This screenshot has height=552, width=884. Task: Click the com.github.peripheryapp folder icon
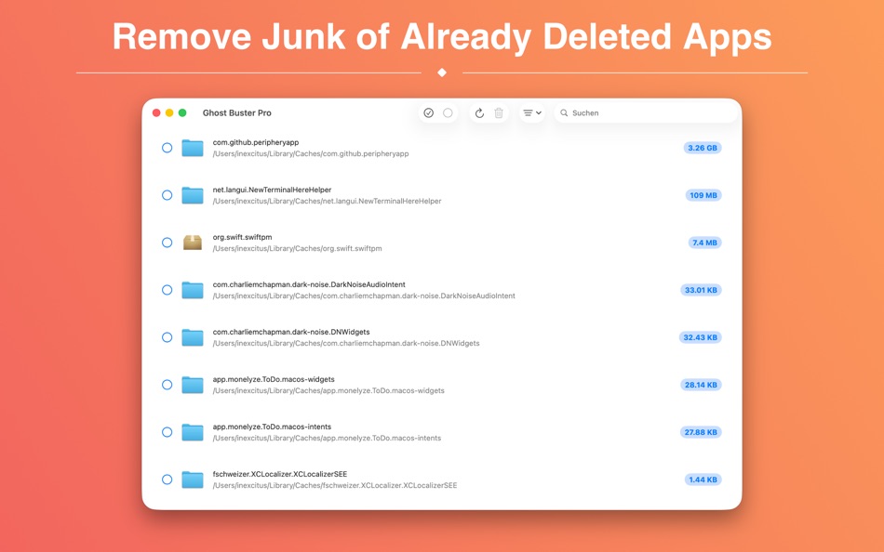193,148
